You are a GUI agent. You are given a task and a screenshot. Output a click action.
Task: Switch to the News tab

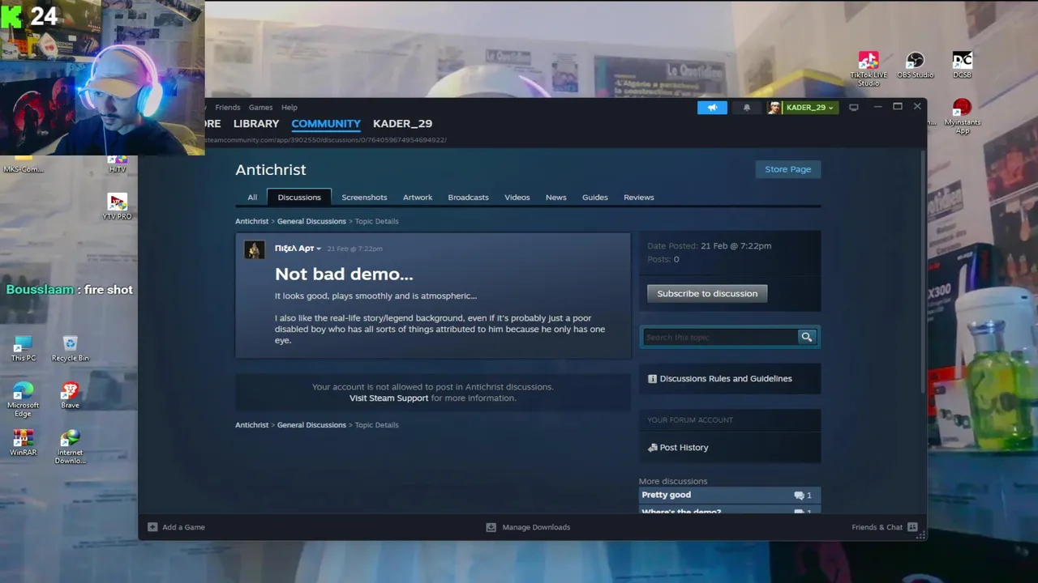pyautogui.click(x=556, y=197)
